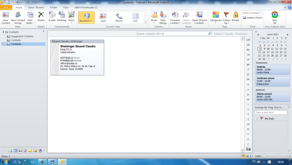Open the Oferta servicii appointment
The image size is (292, 165).
[x=272, y=97]
